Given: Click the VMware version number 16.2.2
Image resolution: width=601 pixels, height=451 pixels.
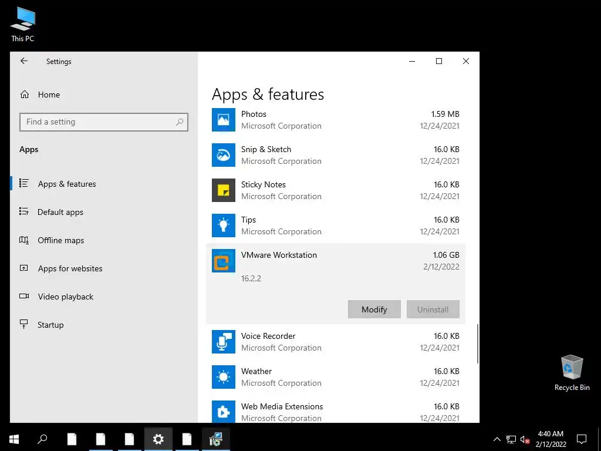Looking at the screenshot, I should point(251,278).
